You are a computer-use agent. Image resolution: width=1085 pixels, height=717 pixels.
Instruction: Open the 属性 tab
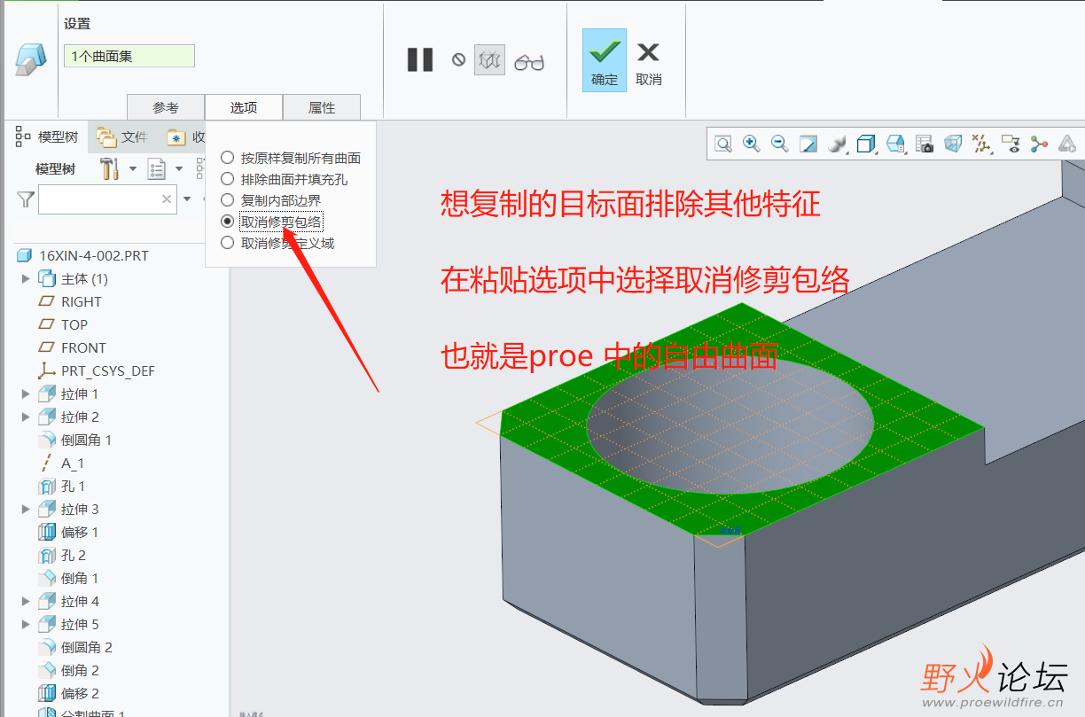[x=322, y=107]
